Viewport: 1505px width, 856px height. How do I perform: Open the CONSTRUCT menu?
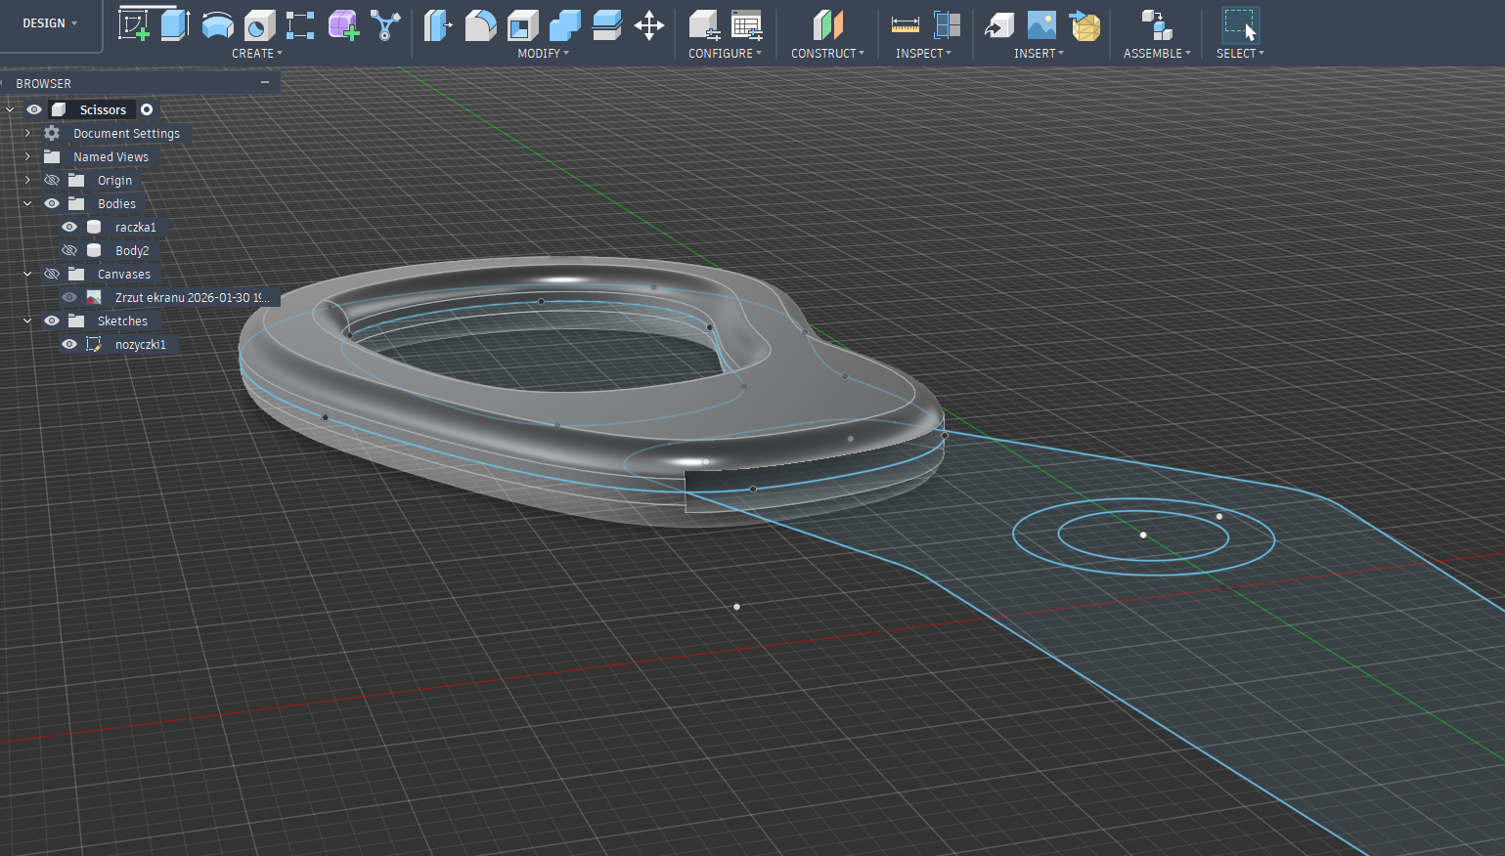[827, 54]
